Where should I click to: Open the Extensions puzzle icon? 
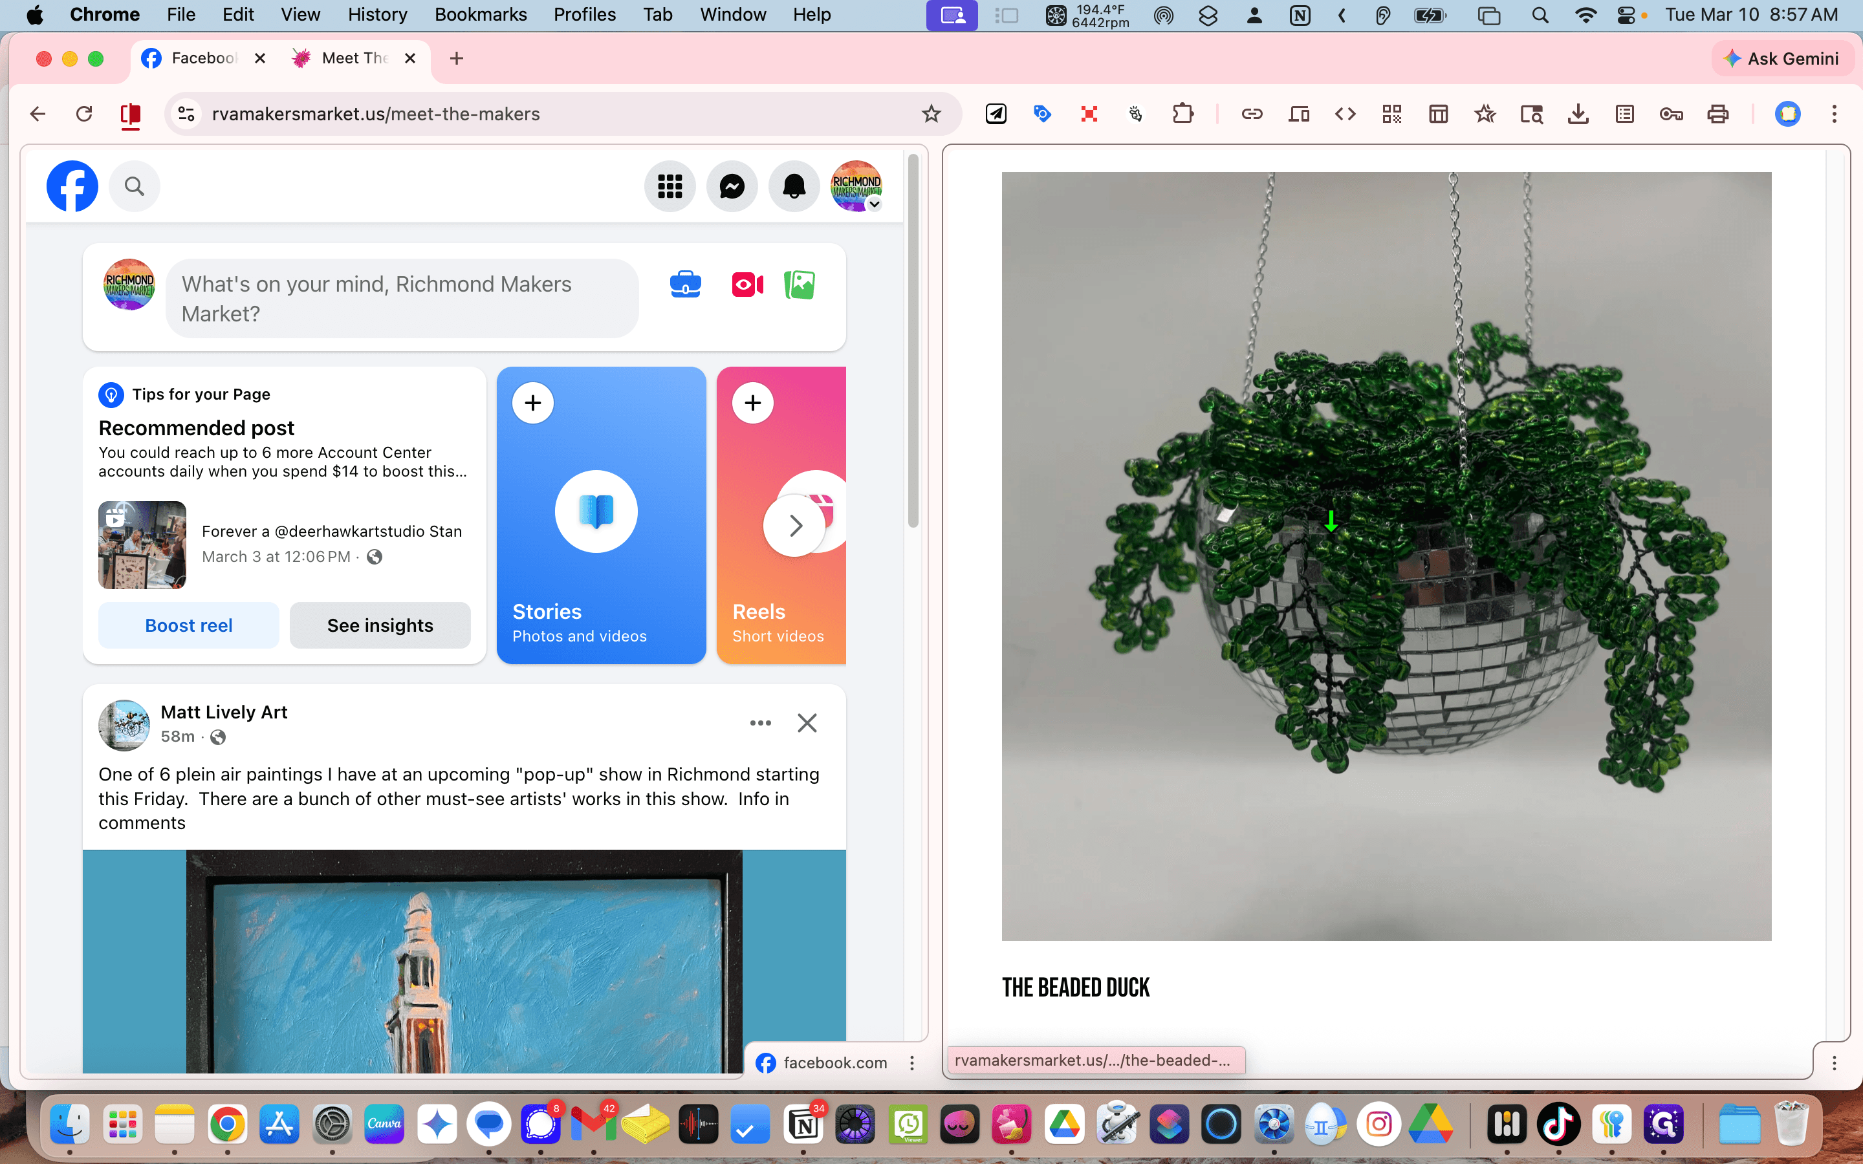(x=1182, y=114)
